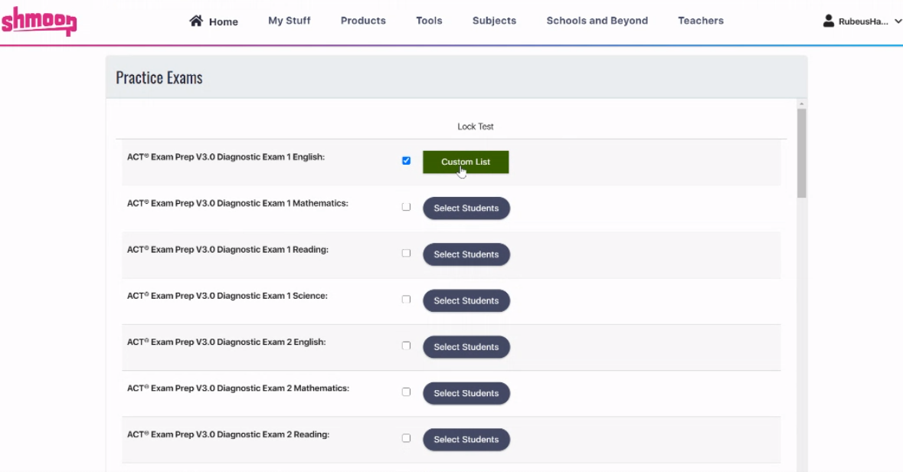Open the Subjects menu
Viewport: 903px width, 472px height.
(x=494, y=21)
